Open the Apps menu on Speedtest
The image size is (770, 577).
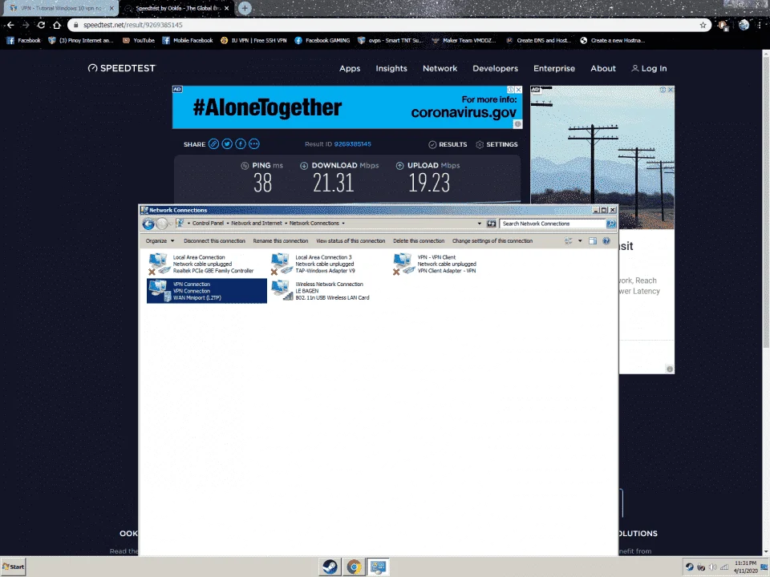click(x=350, y=68)
